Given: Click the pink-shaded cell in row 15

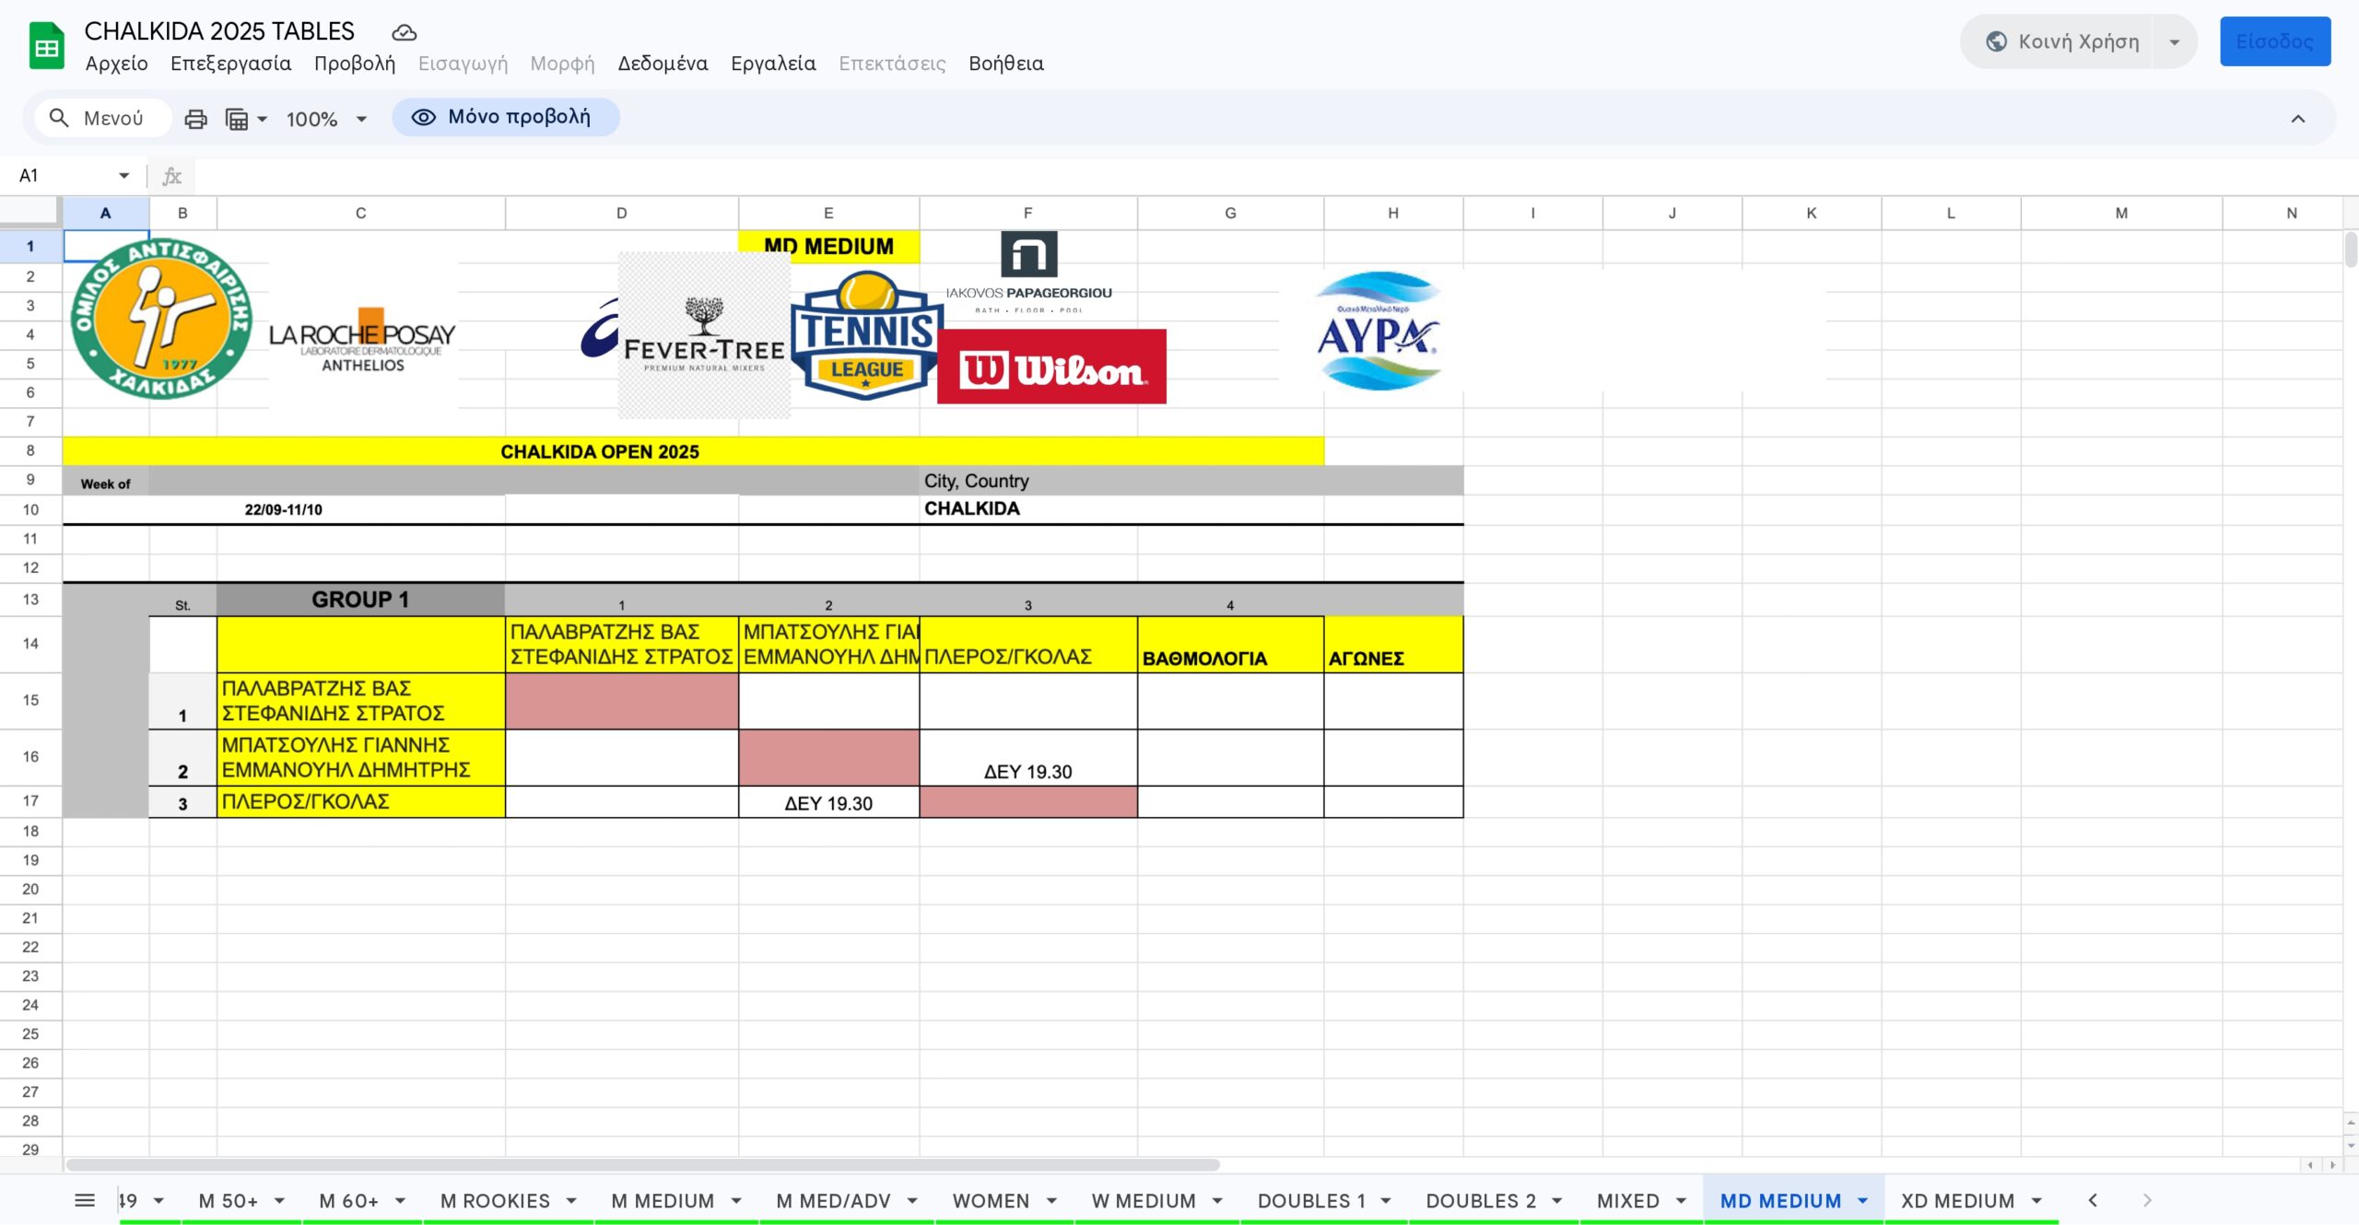Looking at the screenshot, I should 621,701.
